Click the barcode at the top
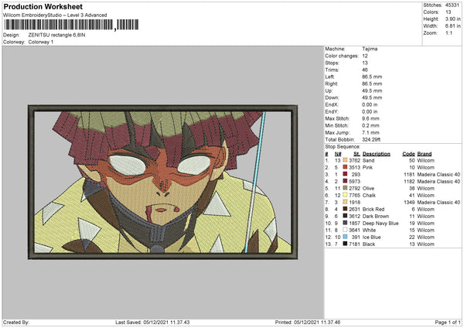 click(71, 25)
